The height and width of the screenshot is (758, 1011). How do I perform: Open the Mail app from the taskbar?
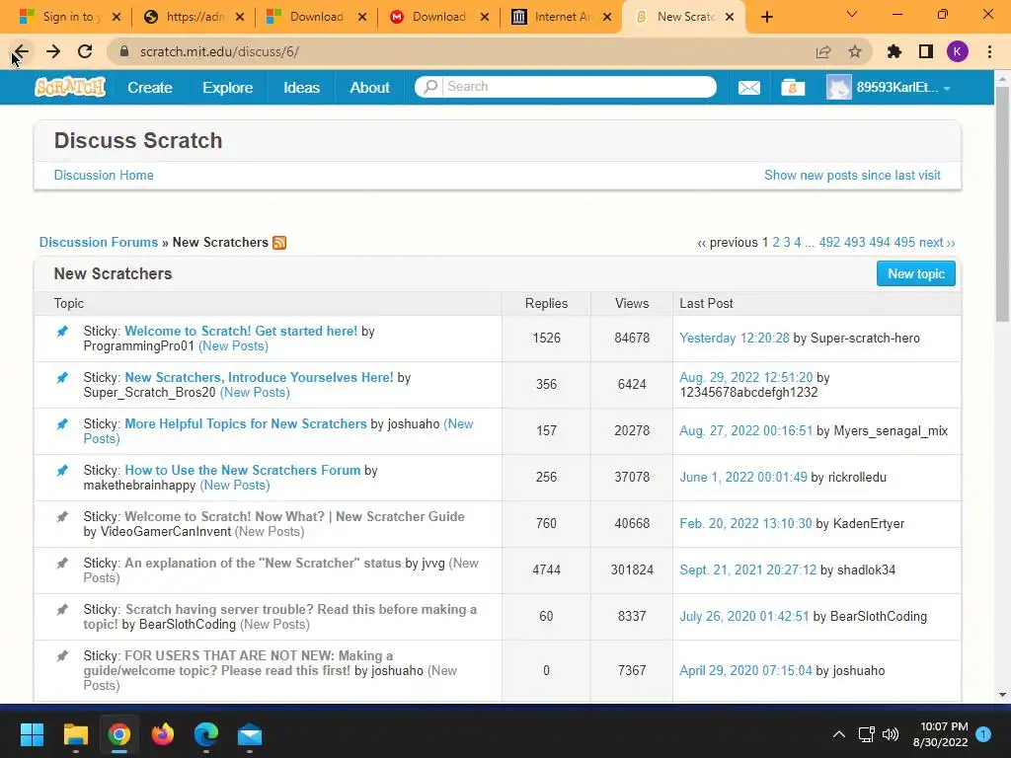coord(250,734)
